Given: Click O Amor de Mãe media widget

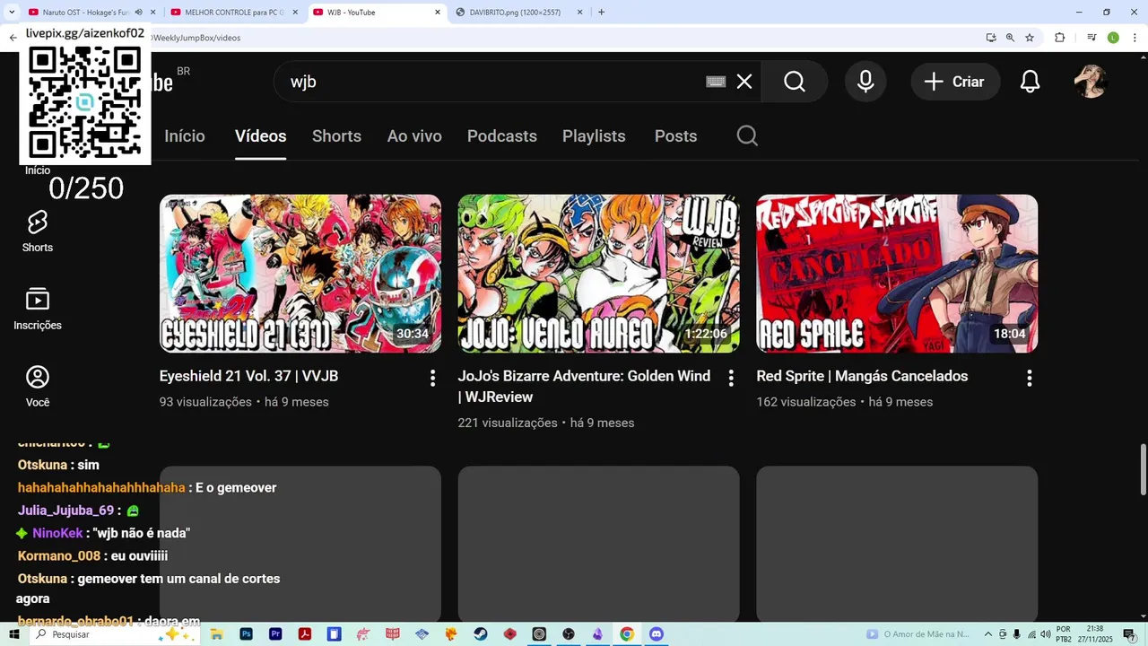Looking at the screenshot, I should 918,634.
